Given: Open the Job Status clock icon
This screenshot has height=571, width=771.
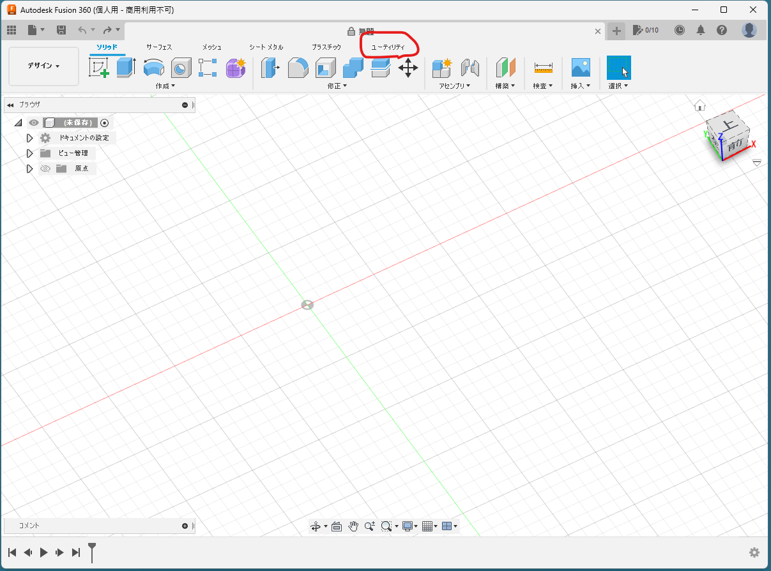Looking at the screenshot, I should [680, 30].
